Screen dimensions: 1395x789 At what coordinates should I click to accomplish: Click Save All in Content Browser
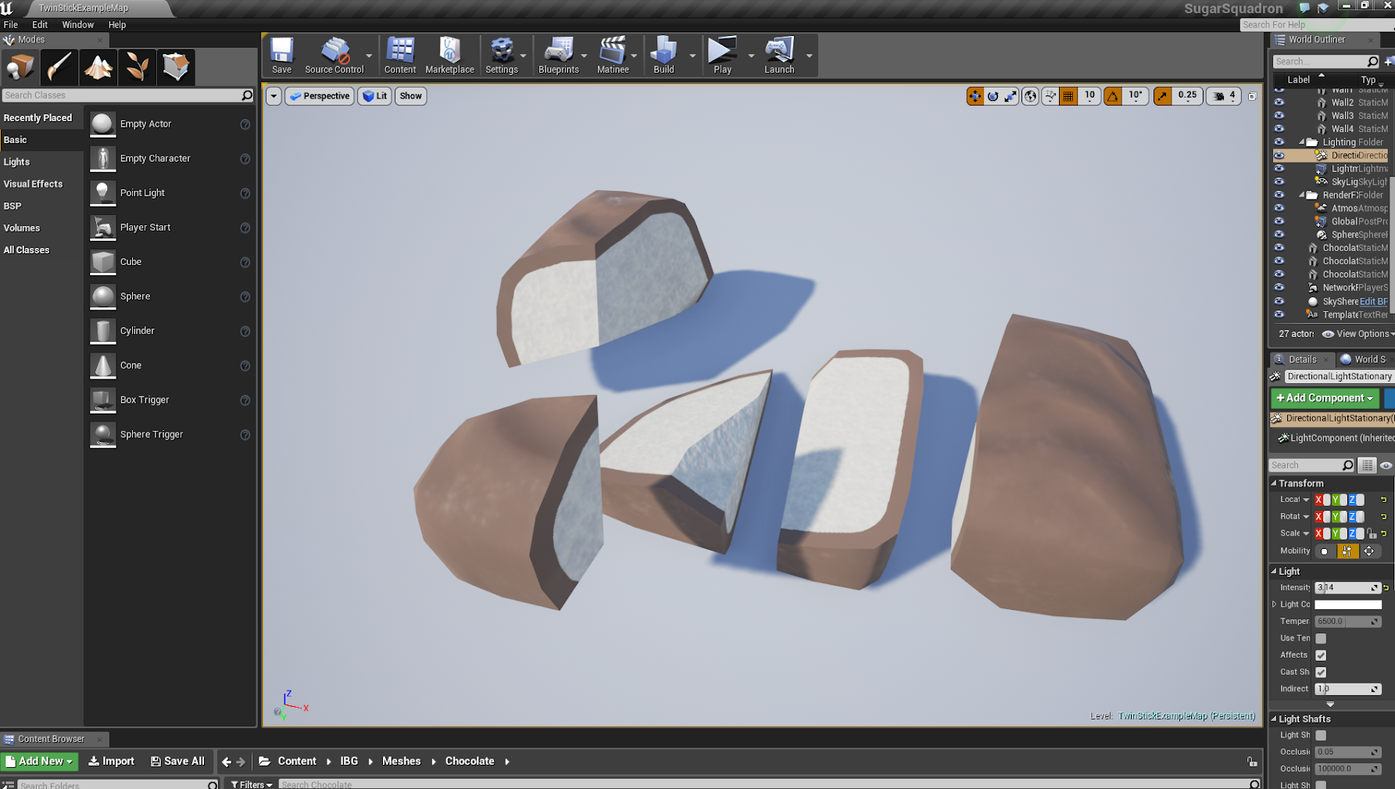[177, 761]
